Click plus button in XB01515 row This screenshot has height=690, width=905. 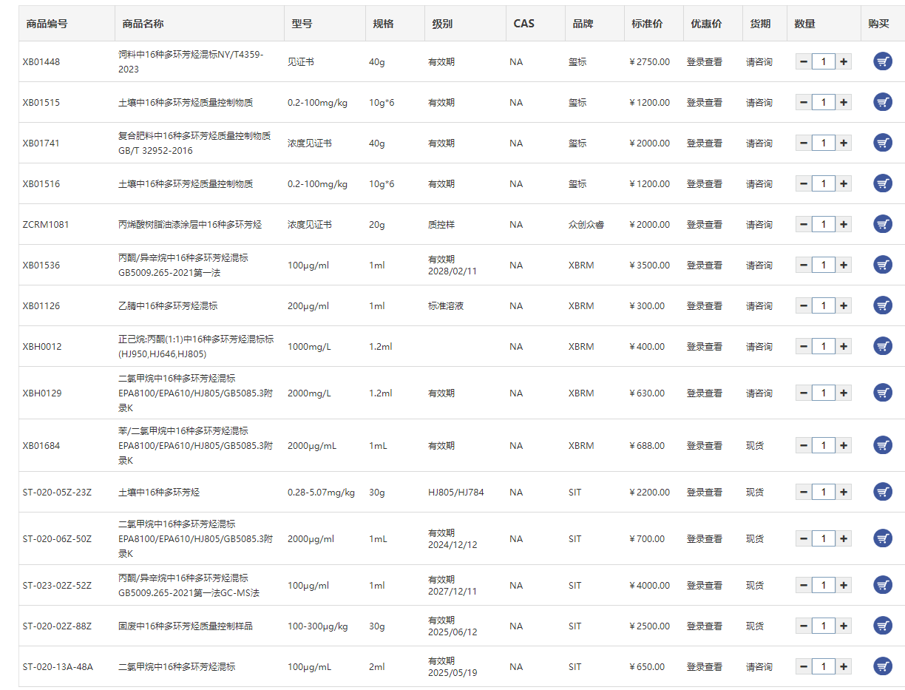(844, 102)
